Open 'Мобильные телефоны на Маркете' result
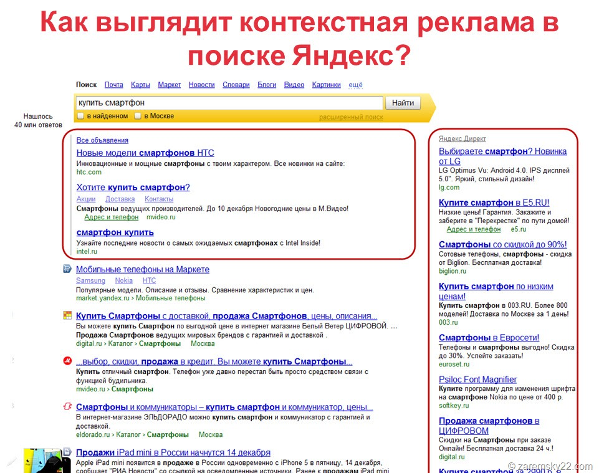599x473 pixels. tap(143, 269)
